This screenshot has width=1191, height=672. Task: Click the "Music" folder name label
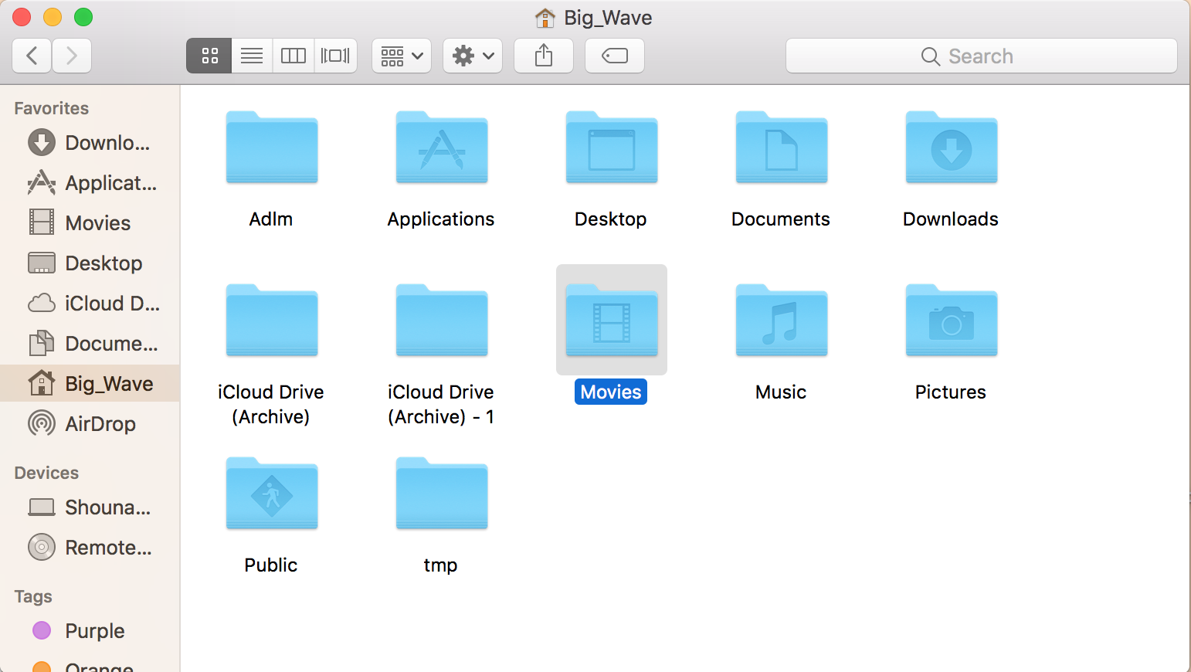(x=781, y=392)
